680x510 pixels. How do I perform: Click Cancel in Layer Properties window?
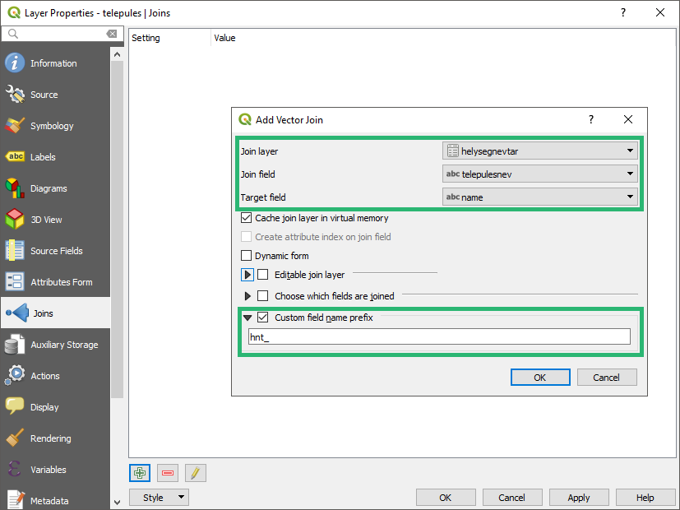pyautogui.click(x=512, y=498)
